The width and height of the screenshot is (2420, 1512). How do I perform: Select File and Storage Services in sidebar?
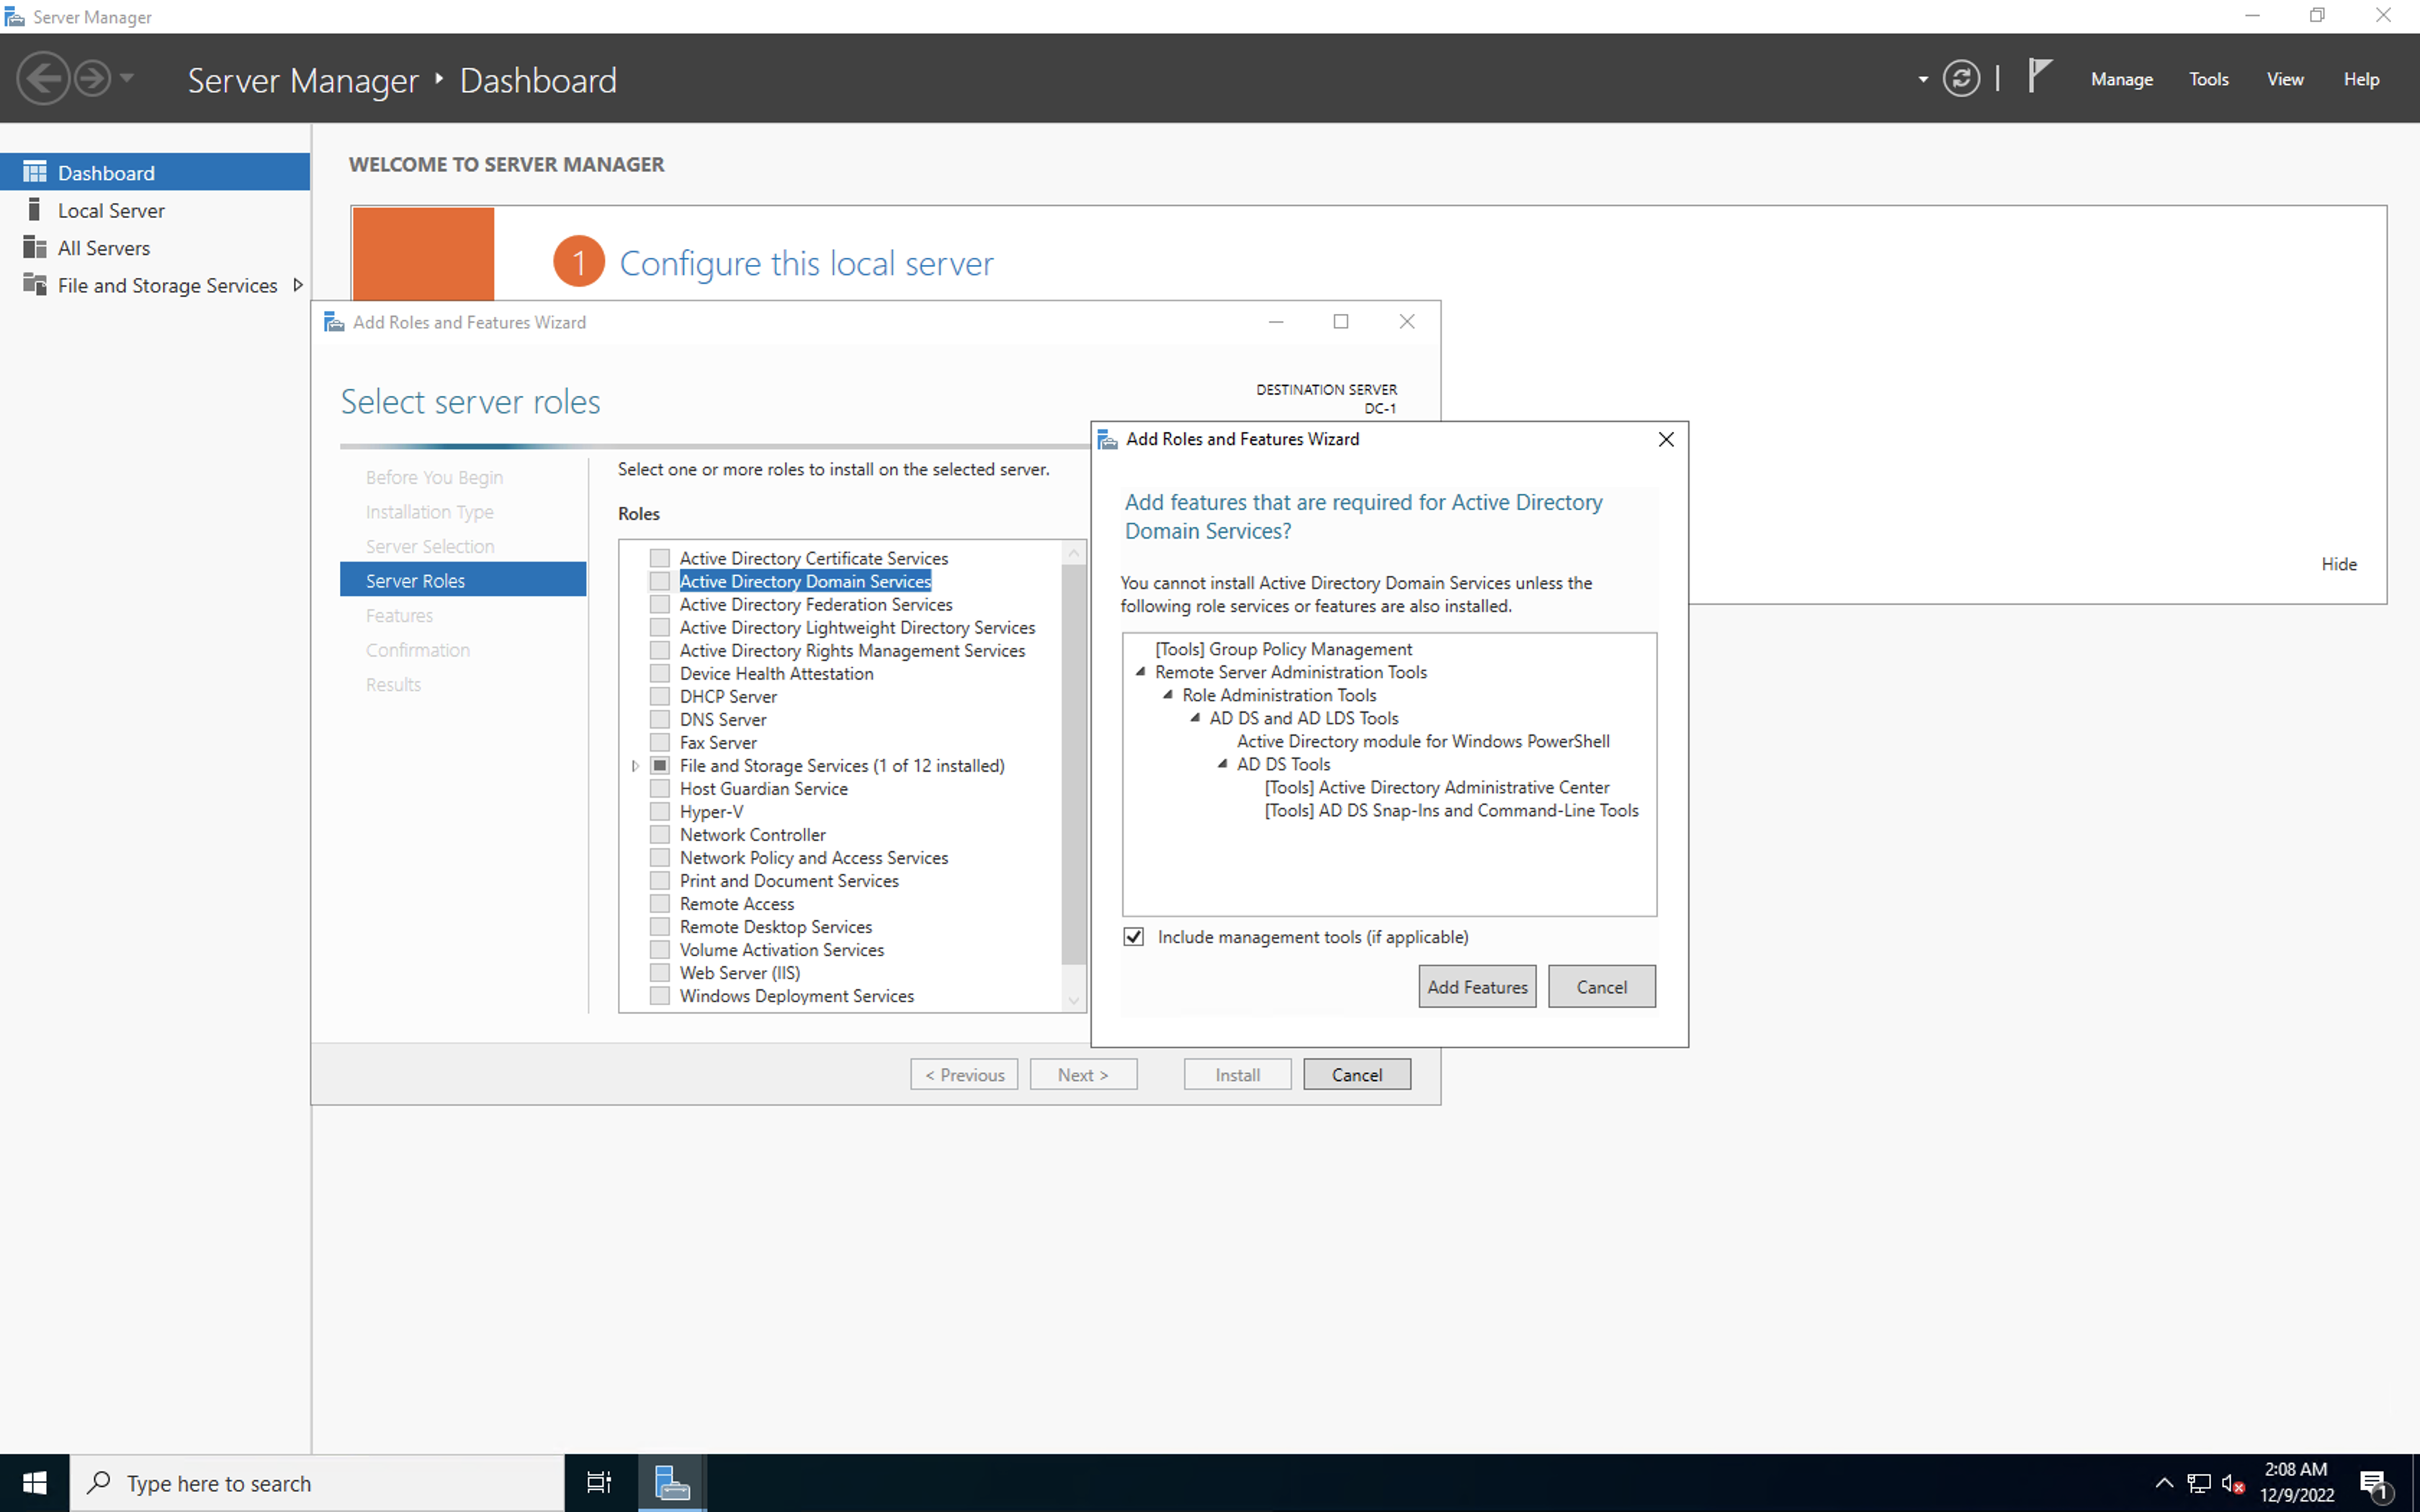155,285
